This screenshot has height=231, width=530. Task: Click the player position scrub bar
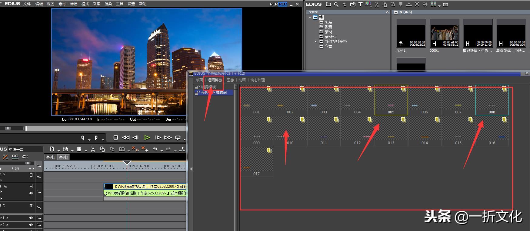point(106,129)
